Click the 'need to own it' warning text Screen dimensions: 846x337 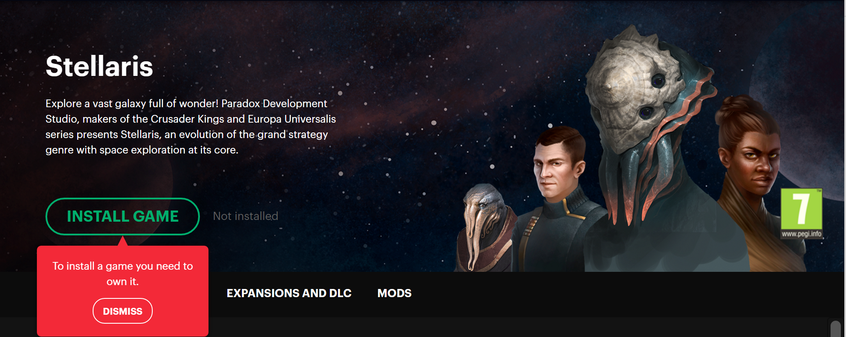point(123,274)
